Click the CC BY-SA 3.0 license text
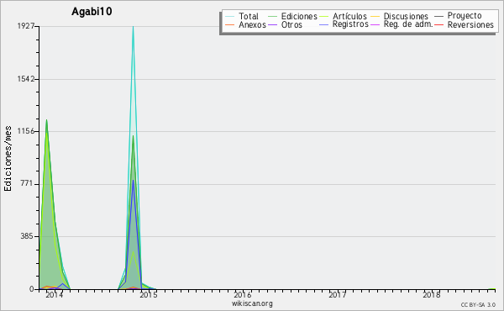Screen dimensions: 504x311 click(x=478, y=304)
